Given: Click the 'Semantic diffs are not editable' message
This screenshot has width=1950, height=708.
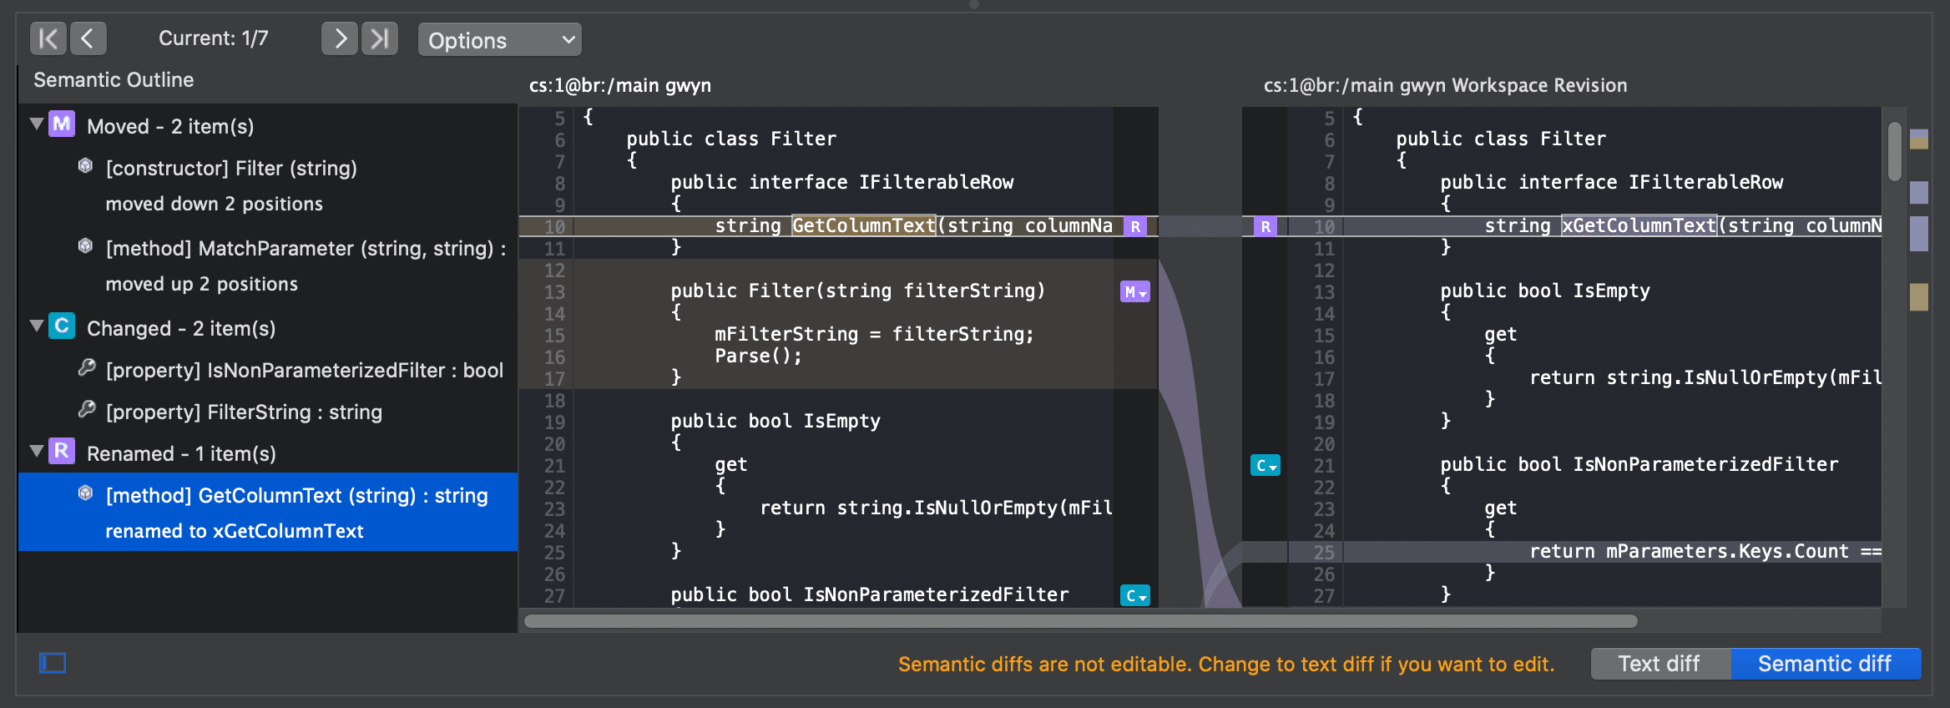Looking at the screenshot, I should tap(1226, 664).
